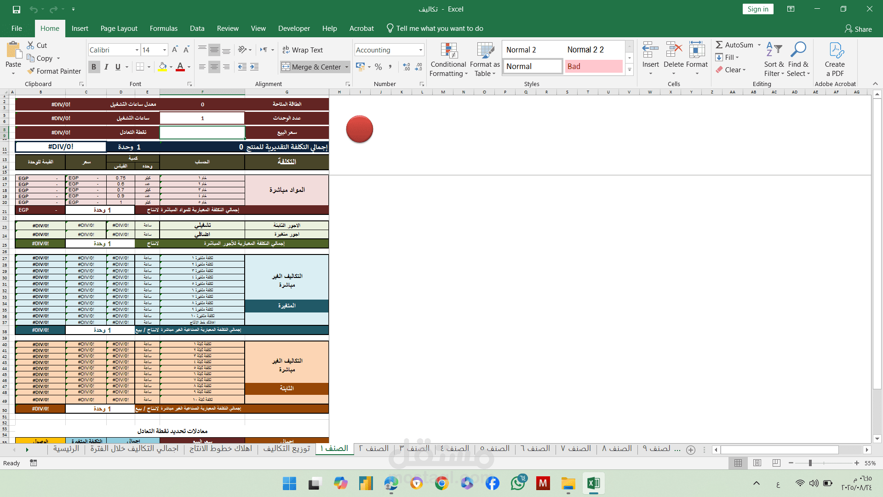Toggle Bold formatting

[x=94, y=67]
